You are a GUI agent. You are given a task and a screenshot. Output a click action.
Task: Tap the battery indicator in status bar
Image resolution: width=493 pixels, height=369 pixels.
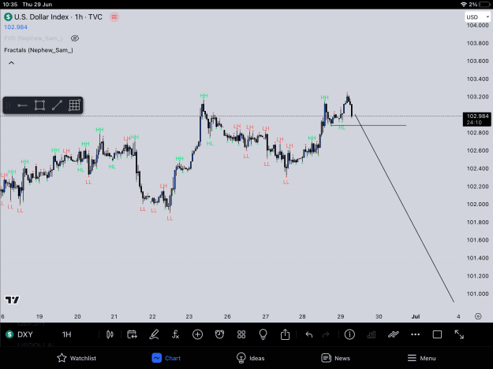coord(484,5)
